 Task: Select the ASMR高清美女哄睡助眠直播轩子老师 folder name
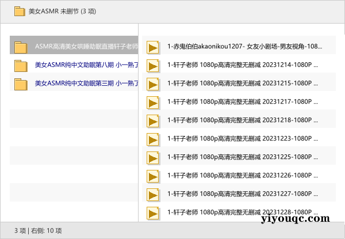pos(86,46)
